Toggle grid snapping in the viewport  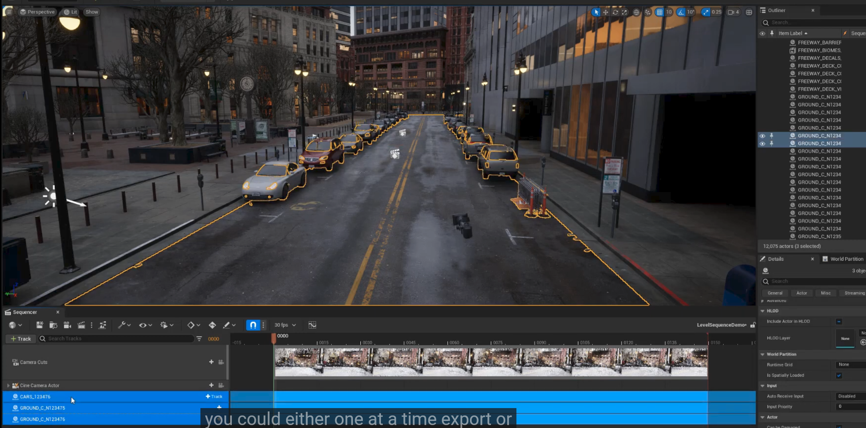[659, 12]
